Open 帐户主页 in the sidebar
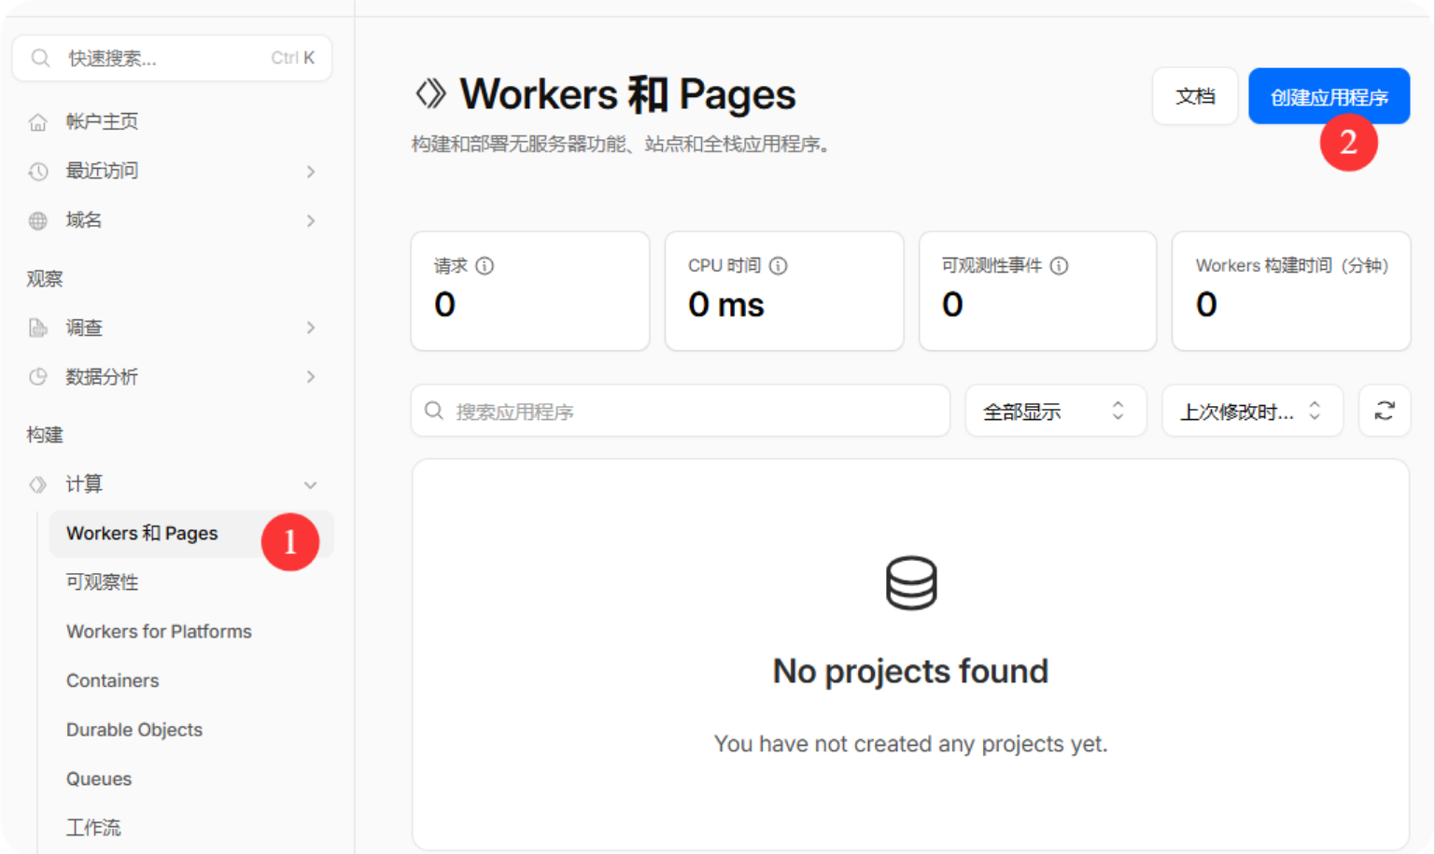 point(102,121)
